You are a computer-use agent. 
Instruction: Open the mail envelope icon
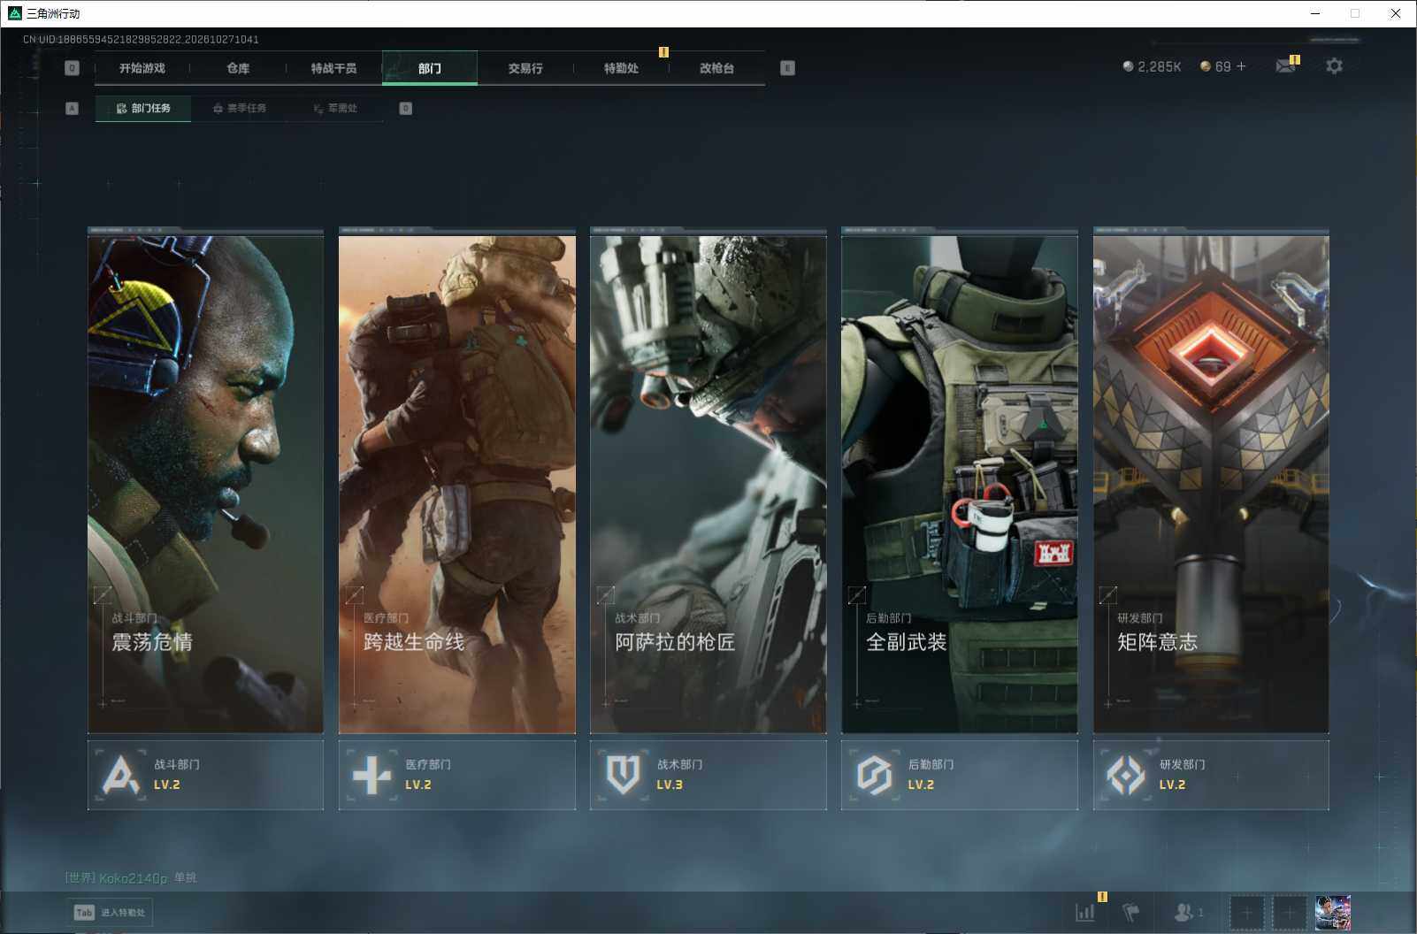tap(1285, 66)
